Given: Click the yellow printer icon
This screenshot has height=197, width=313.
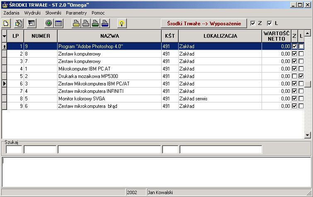Looking at the screenshot, I should click(76, 23).
